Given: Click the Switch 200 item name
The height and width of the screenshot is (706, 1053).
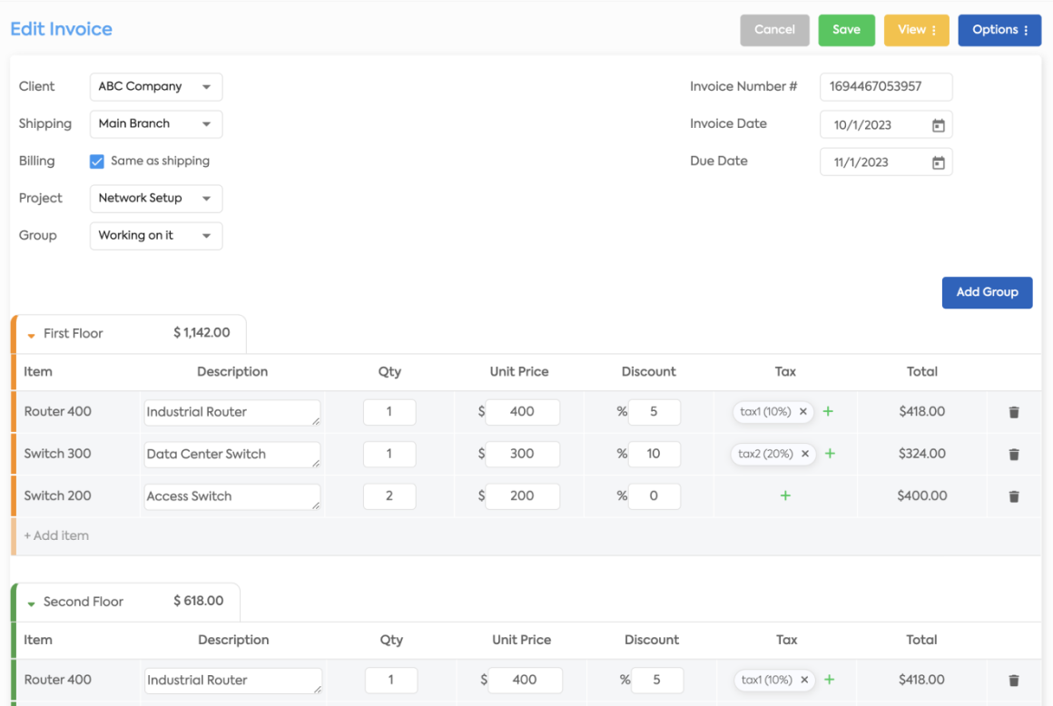Looking at the screenshot, I should (x=58, y=496).
